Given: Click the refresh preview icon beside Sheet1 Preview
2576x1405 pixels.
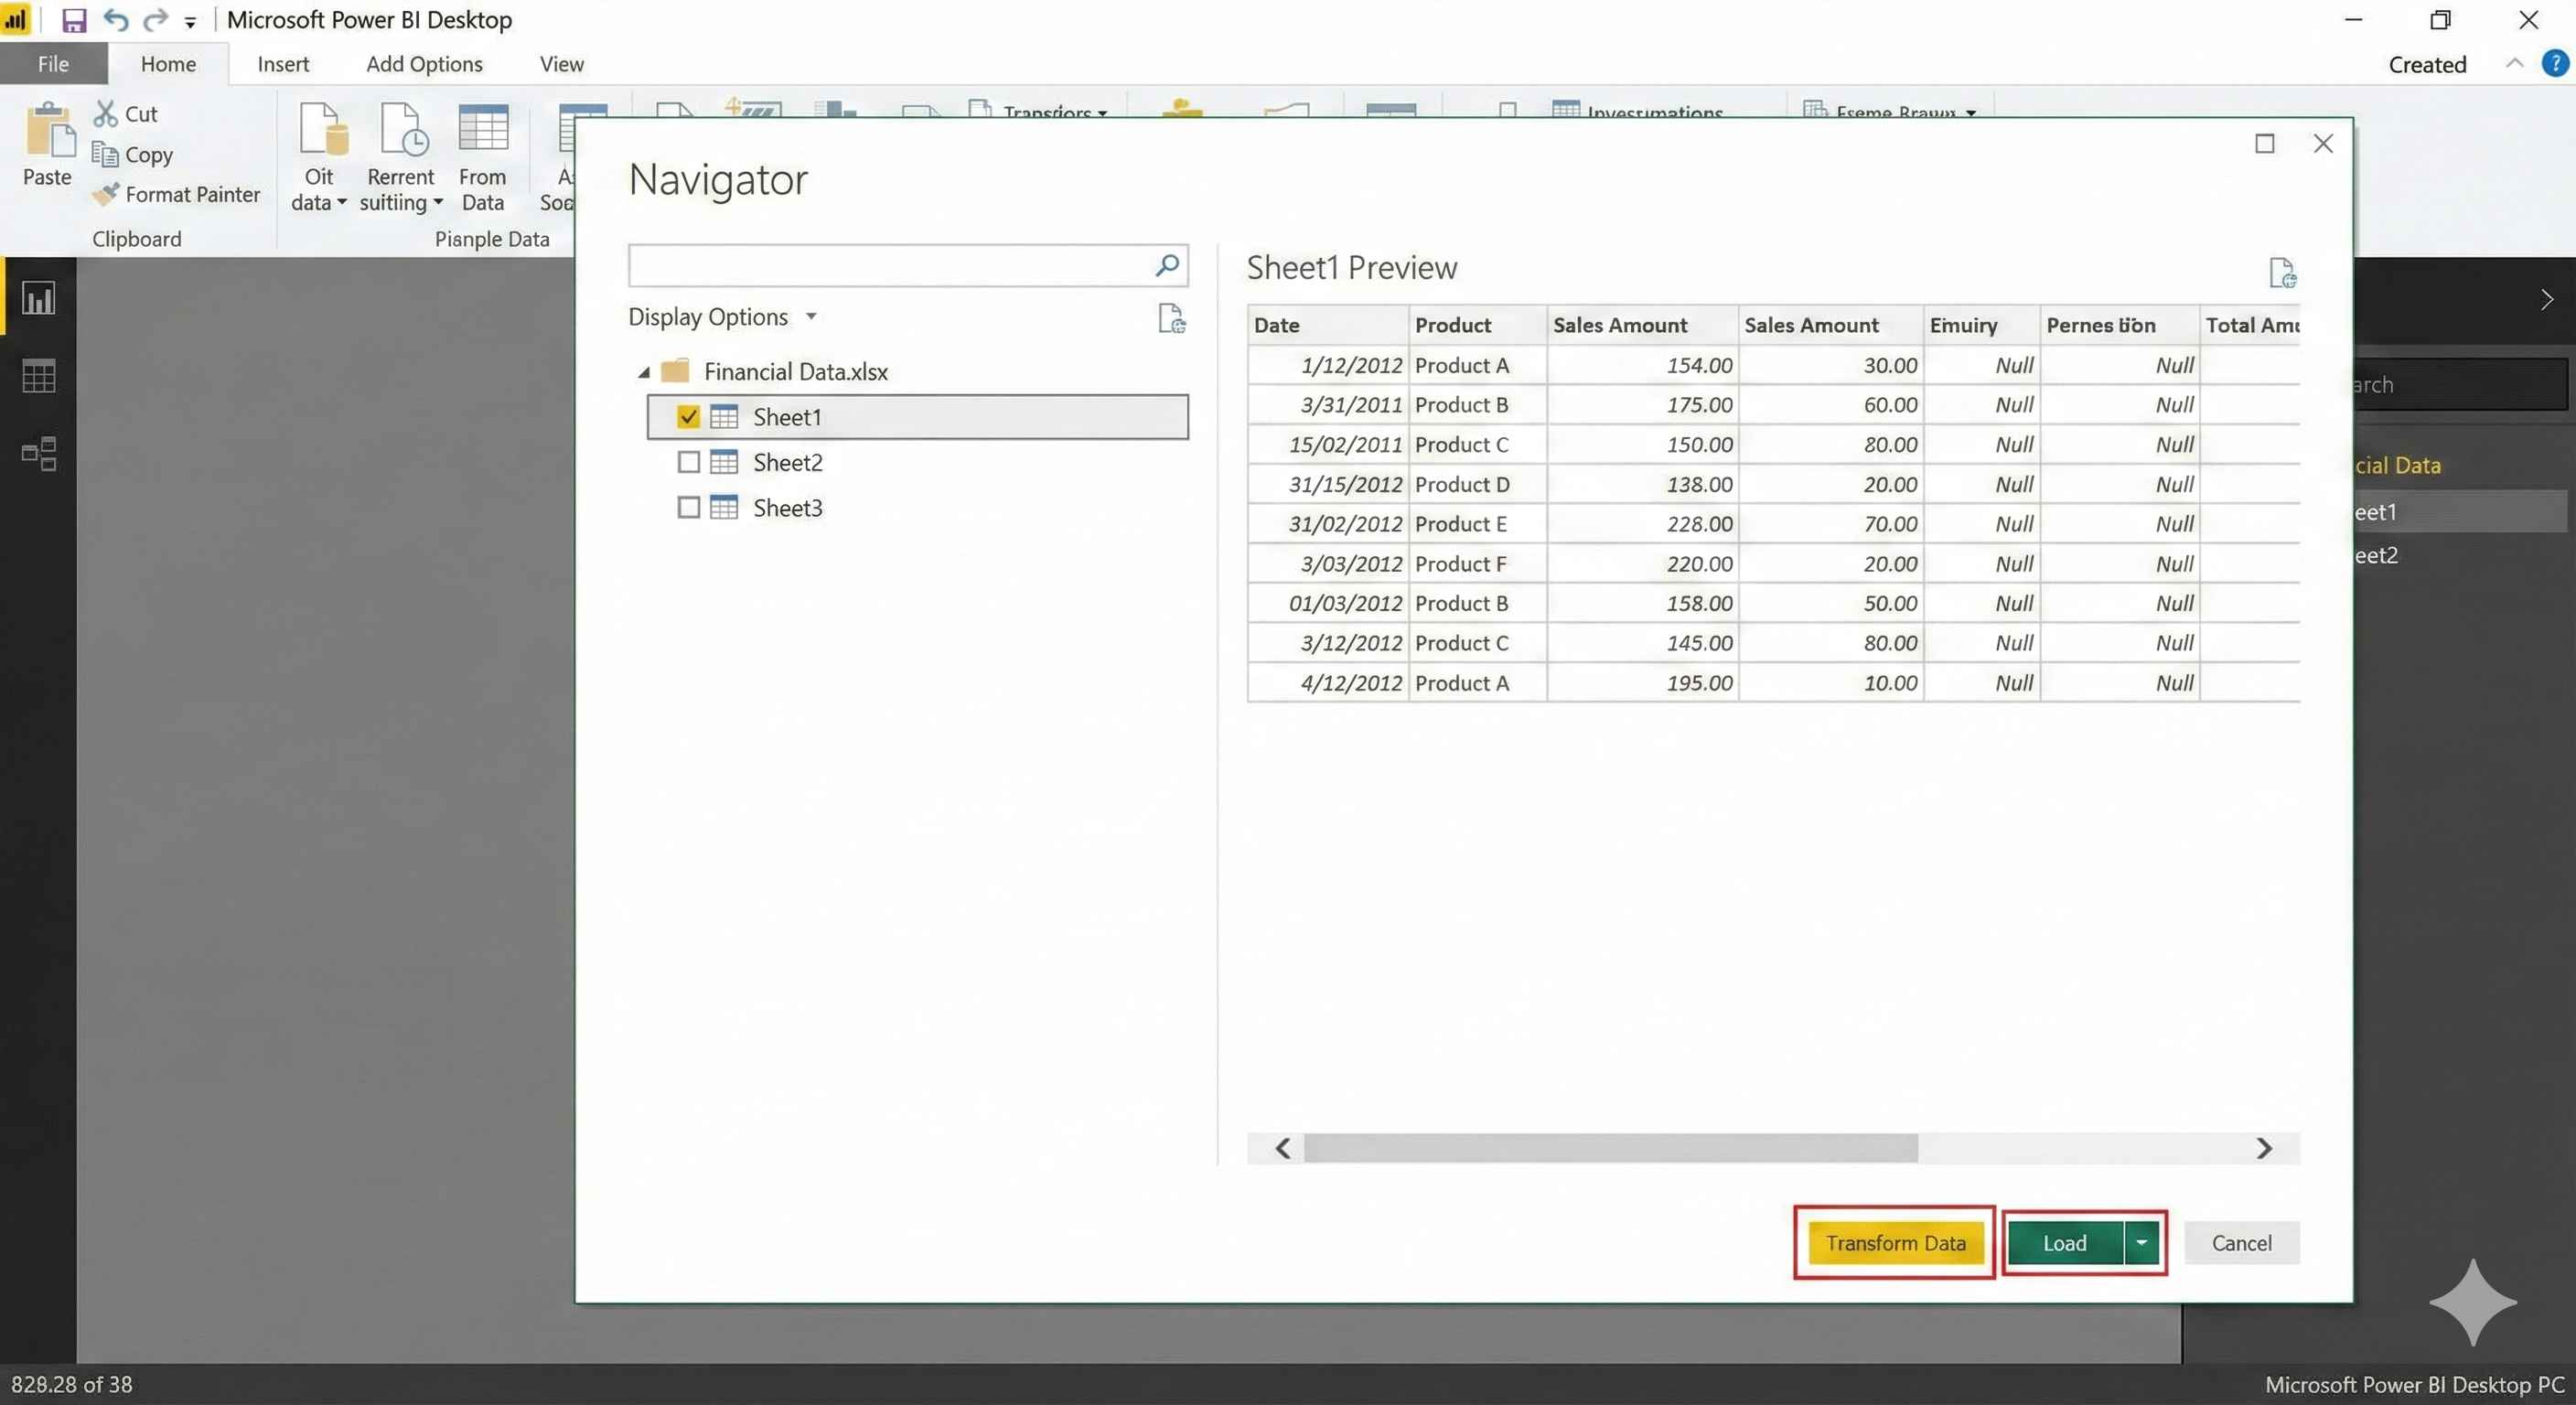Looking at the screenshot, I should tap(2282, 272).
